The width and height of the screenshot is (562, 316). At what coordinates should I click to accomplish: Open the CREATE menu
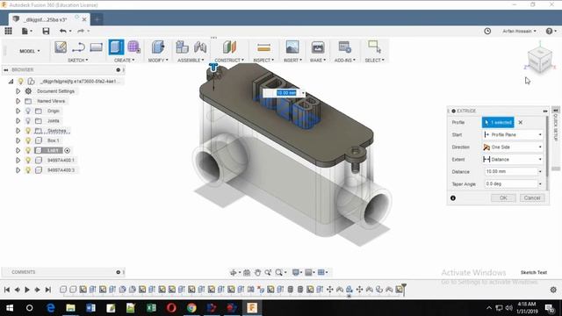(x=125, y=61)
